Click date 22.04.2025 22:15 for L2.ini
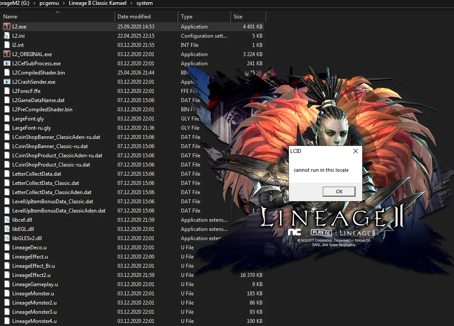The height and width of the screenshot is (326, 454). [136, 36]
